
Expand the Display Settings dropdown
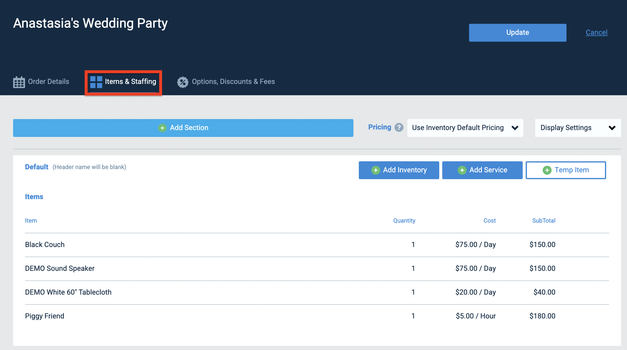pyautogui.click(x=578, y=128)
